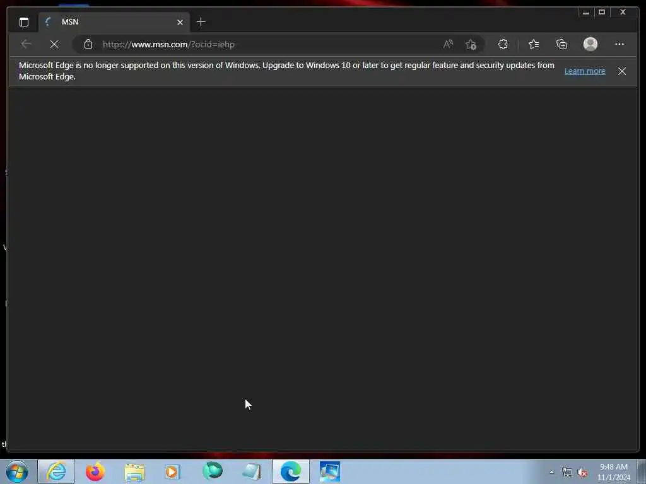Dismiss the unsupported Windows notification bar
Viewport: 646px width, 484px height.
pos(622,71)
